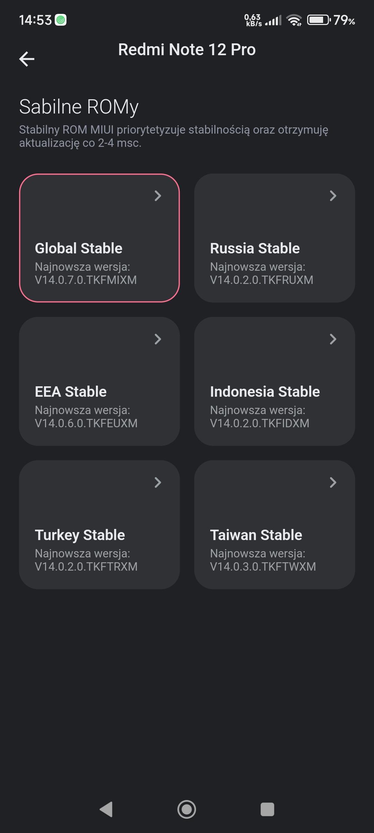Tap the Wi-Fi status icon

[x=294, y=20]
